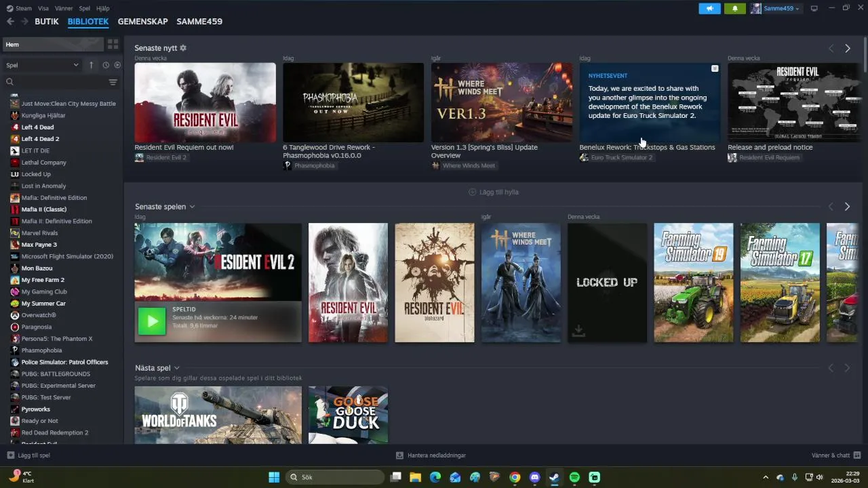The width and height of the screenshot is (868, 488).
Task: Select Phasmophobia in sidebar list
Action: tap(41, 350)
